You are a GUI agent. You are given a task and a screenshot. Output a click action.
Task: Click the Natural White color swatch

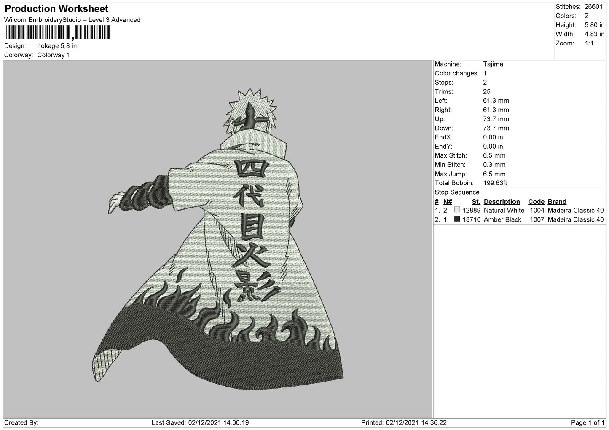coord(457,210)
